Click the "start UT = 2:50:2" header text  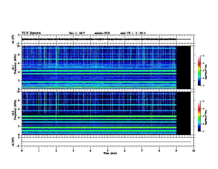[133, 33]
